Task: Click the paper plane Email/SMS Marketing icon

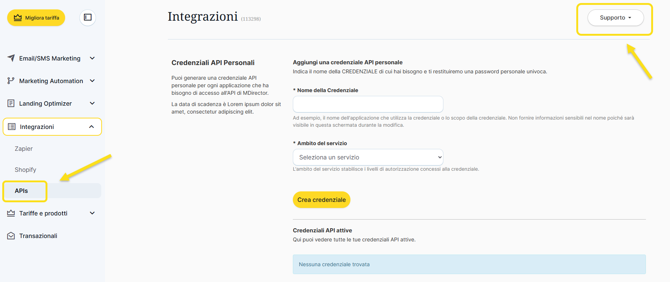Action: pos(11,58)
